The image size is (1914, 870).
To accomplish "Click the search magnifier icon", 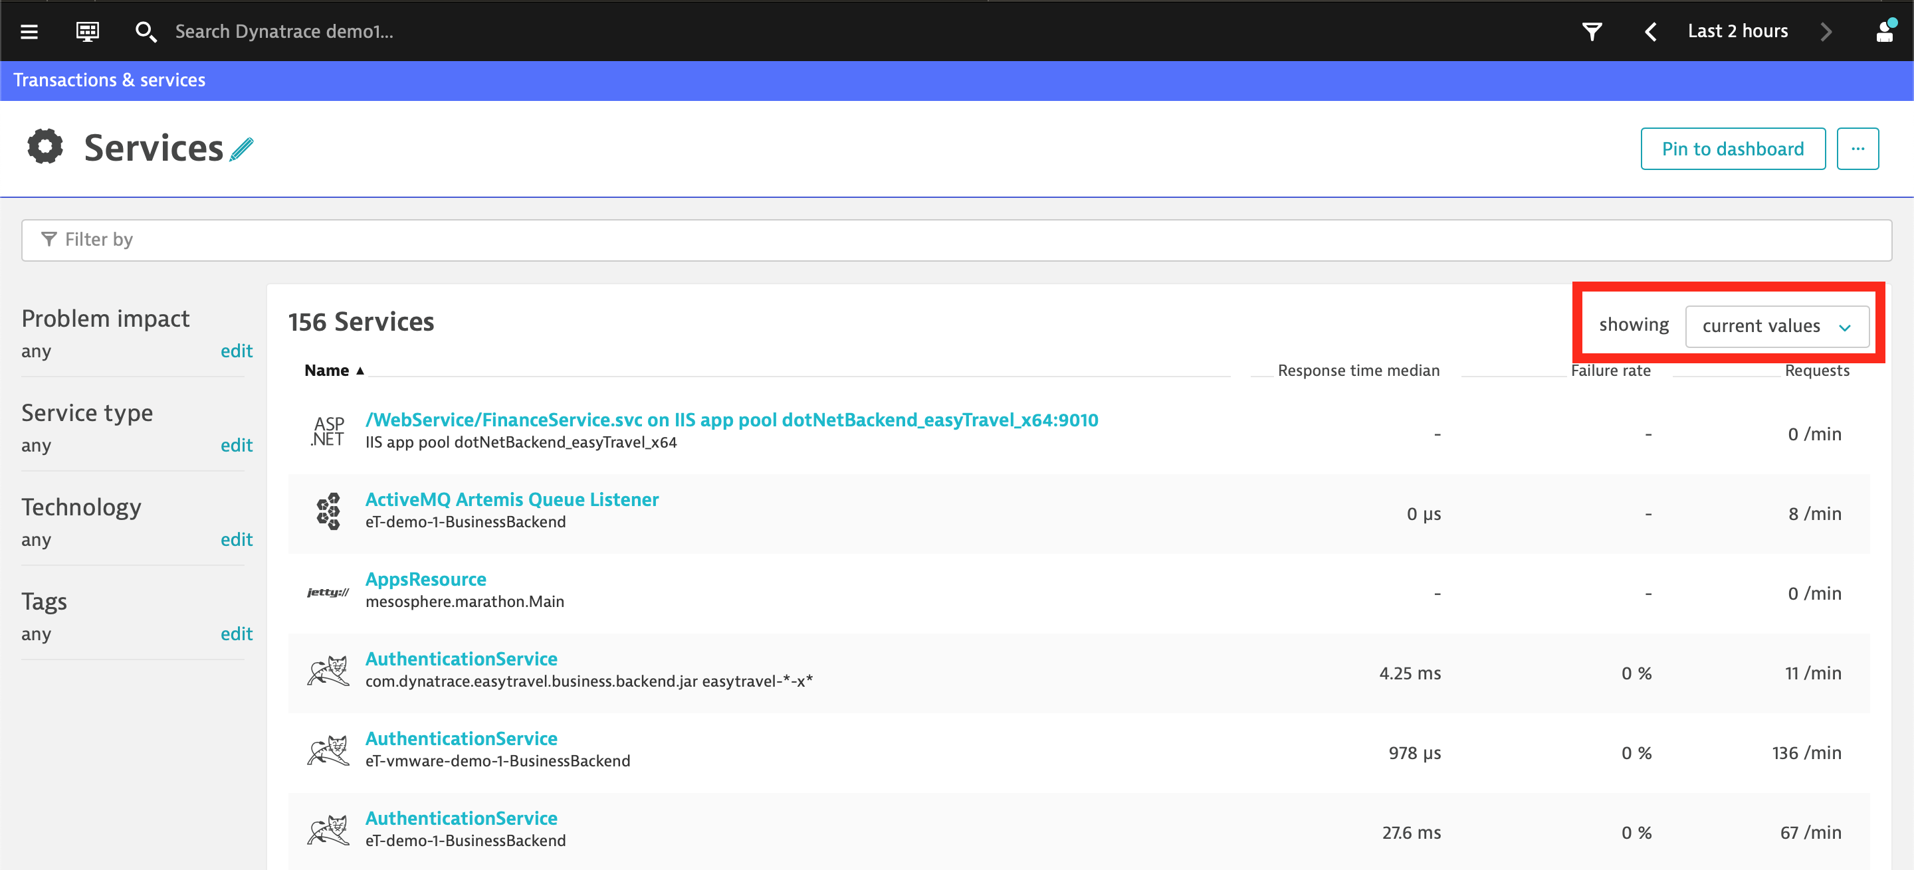I will point(145,31).
